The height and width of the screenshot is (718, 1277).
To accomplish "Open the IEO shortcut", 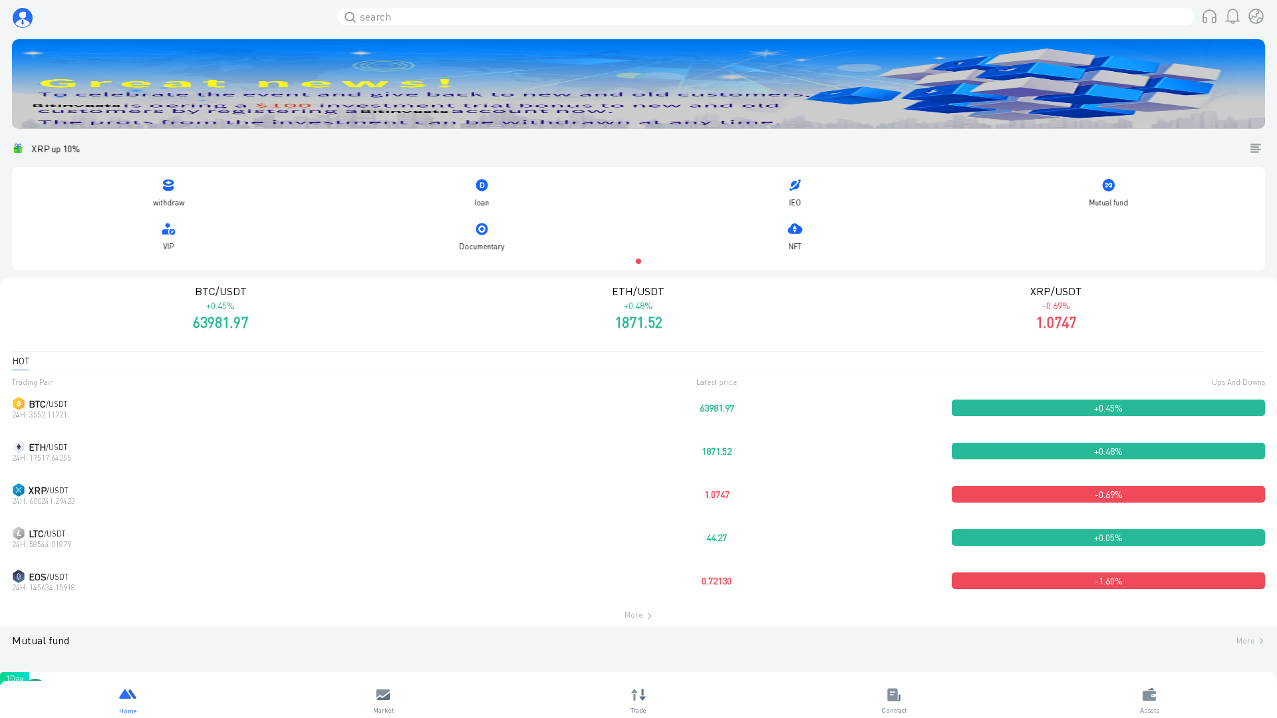I will 795,193.
